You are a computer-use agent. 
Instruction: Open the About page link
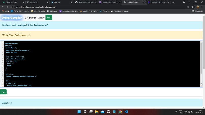point(41,18)
